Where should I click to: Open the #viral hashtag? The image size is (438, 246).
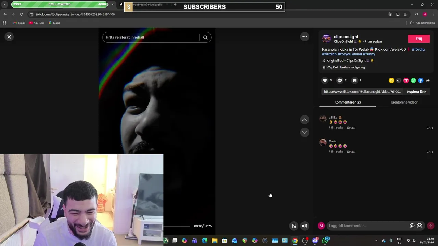point(357,54)
